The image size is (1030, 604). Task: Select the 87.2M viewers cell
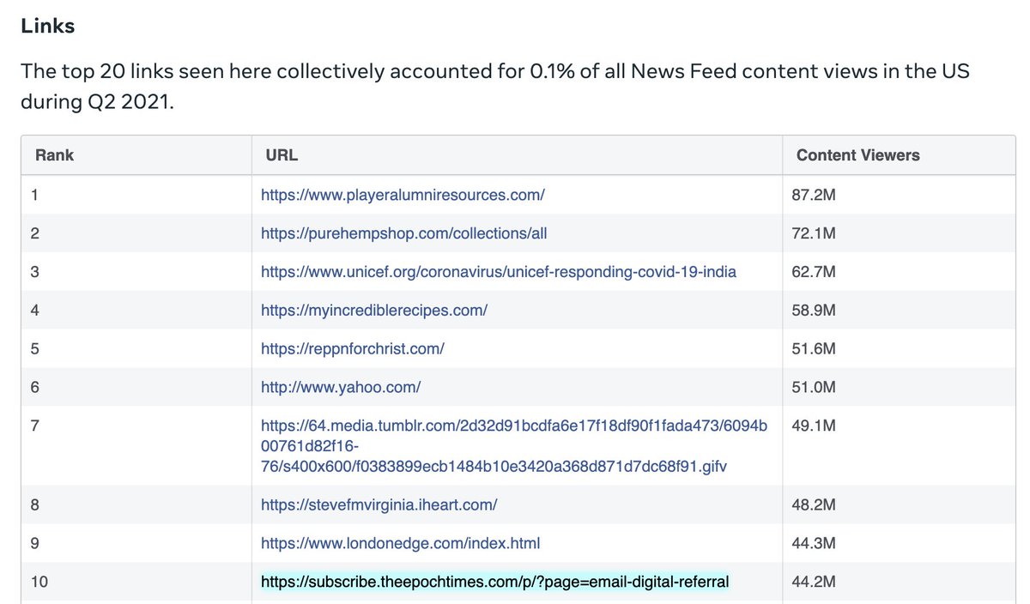[x=899, y=195]
